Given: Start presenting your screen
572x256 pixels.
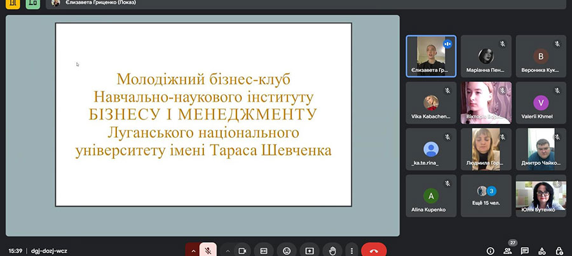Looking at the screenshot, I should 310,250.
